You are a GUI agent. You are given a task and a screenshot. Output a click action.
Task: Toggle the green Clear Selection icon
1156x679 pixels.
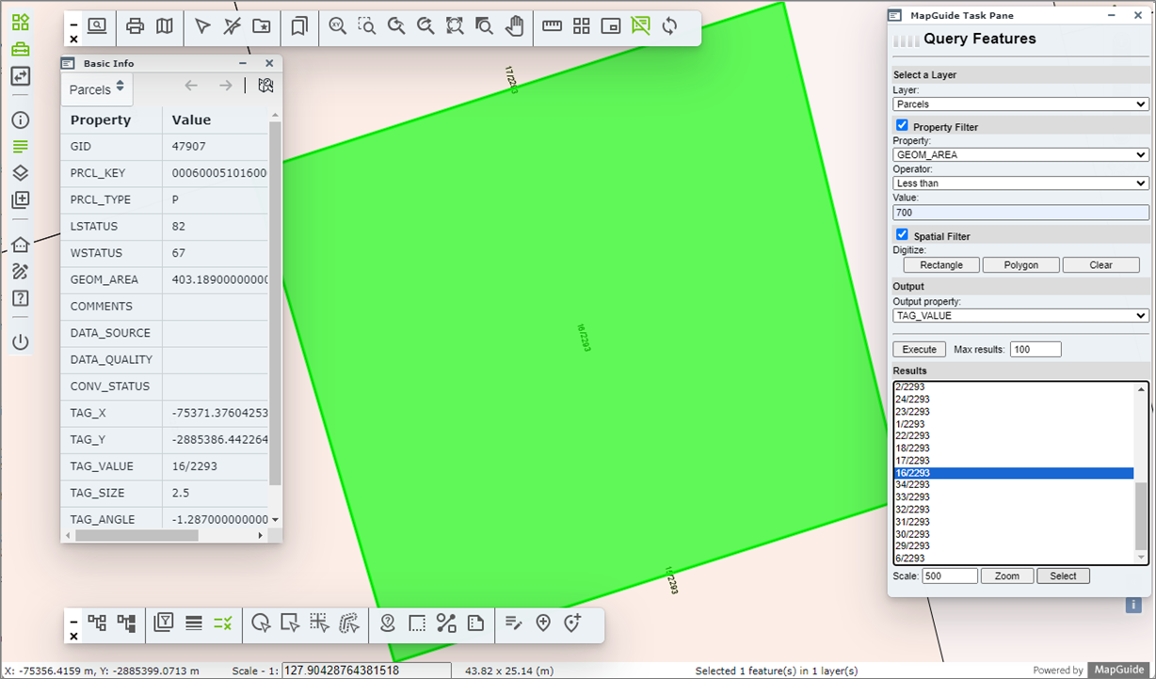click(x=222, y=623)
